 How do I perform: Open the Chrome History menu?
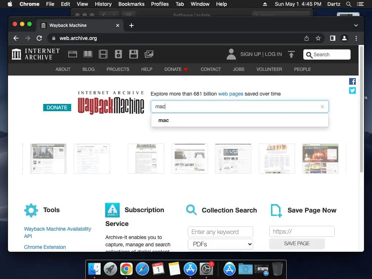pyautogui.click(x=103, y=4)
